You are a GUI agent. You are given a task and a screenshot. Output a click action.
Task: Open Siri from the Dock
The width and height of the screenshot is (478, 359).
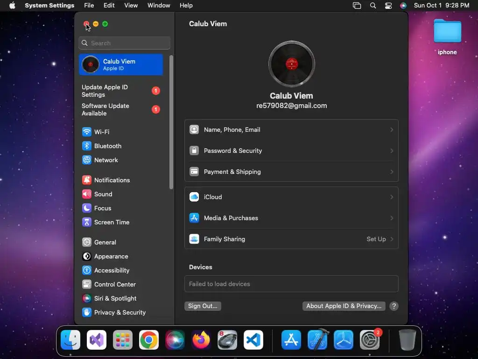pyautogui.click(x=175, y=340)
